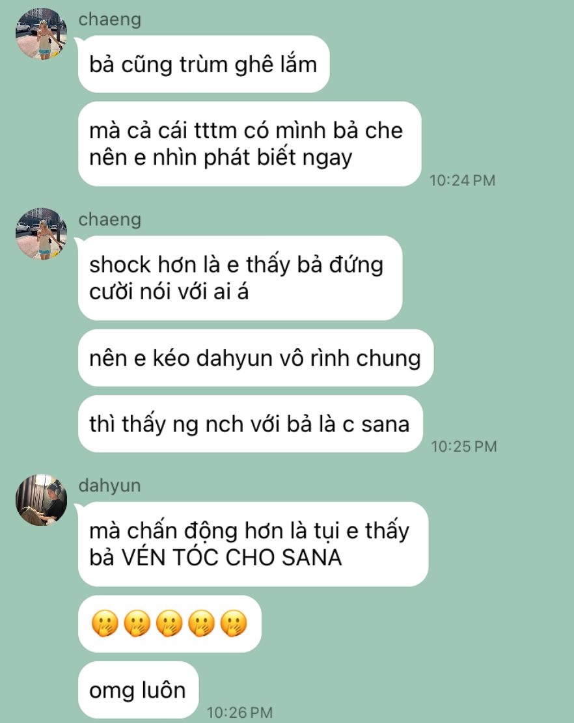Select message starting 'mà cả cái tttm'
This screenshot has height=723, width=574.
pos(249,144)
